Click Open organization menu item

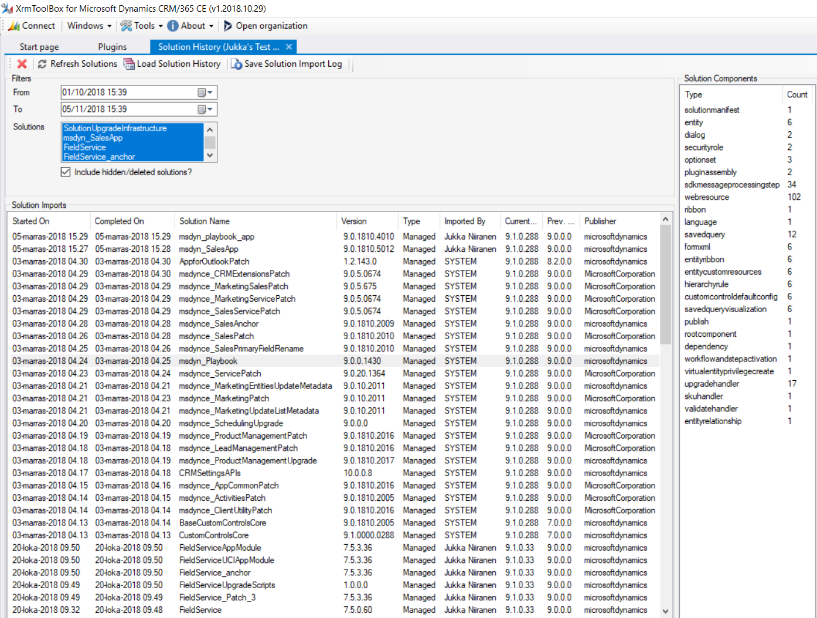265,26
